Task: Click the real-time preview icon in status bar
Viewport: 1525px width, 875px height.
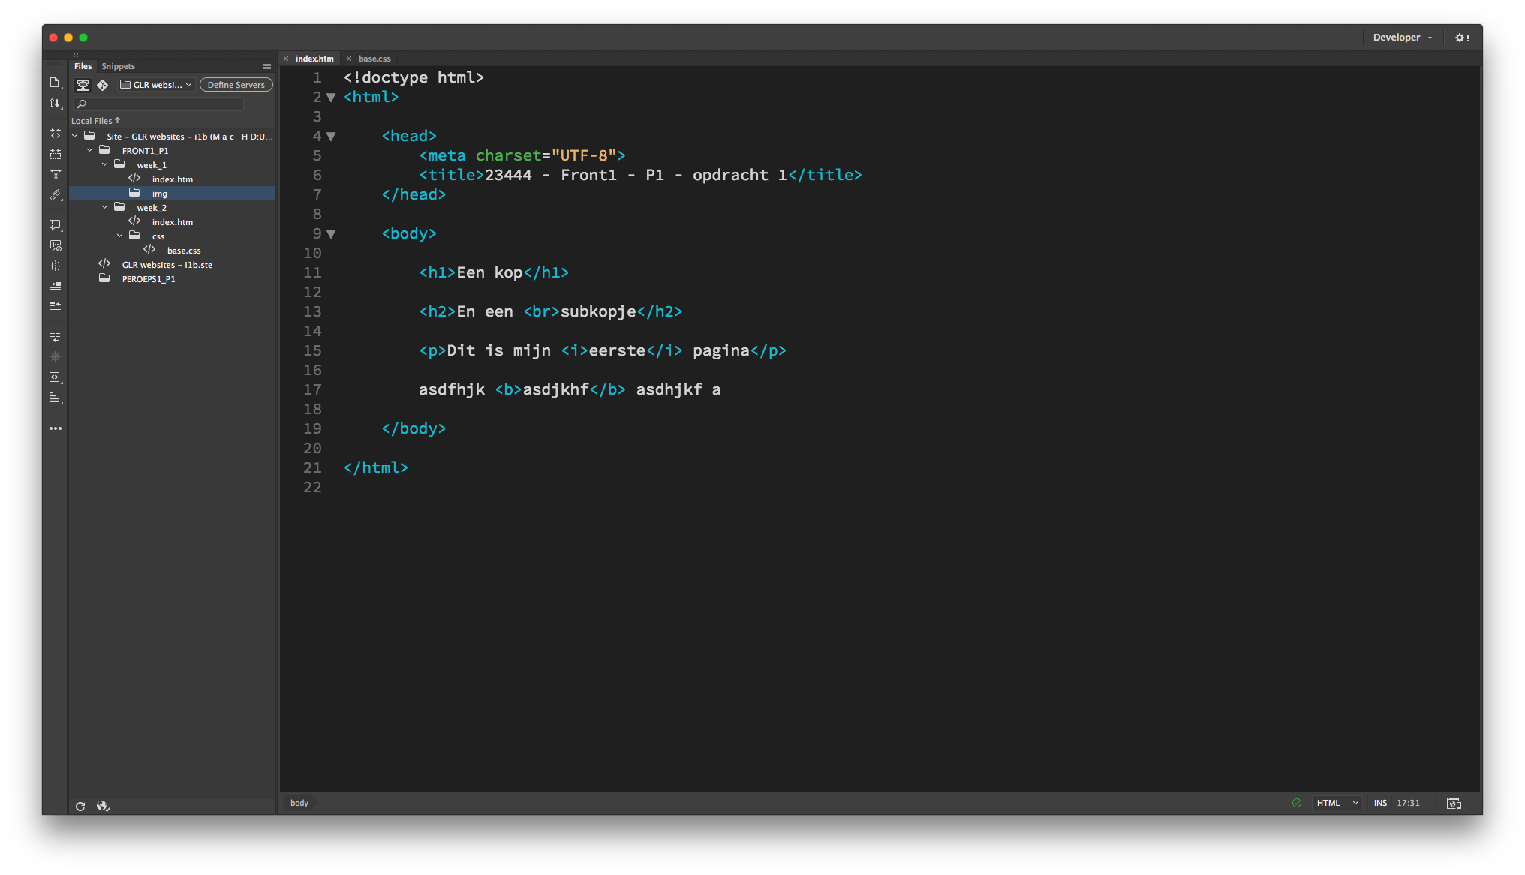Action: (x=1454, y=803)
